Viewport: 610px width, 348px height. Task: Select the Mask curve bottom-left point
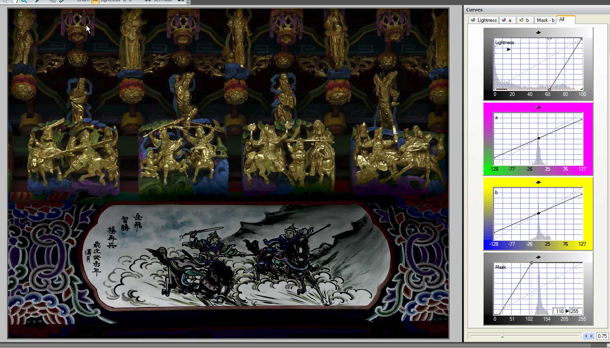coord(500,313)
